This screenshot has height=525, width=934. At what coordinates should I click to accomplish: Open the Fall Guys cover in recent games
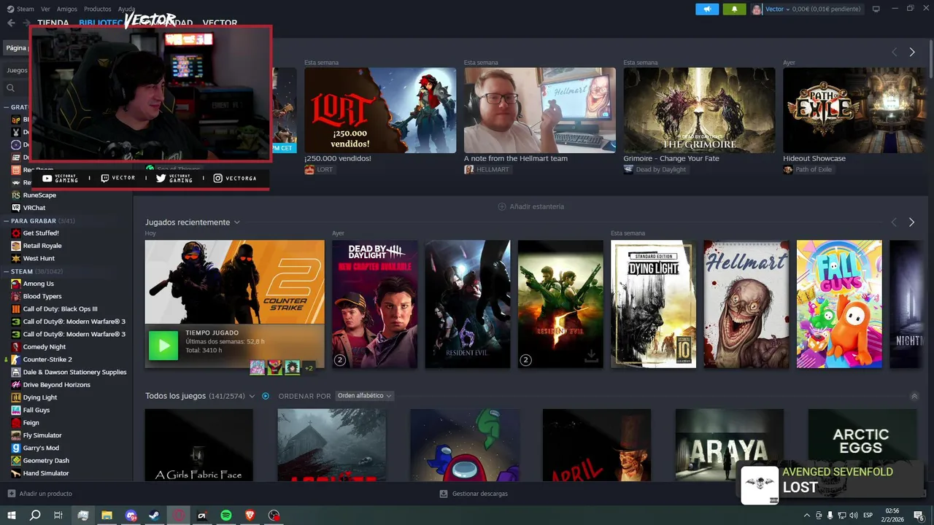tap(839, 304)
